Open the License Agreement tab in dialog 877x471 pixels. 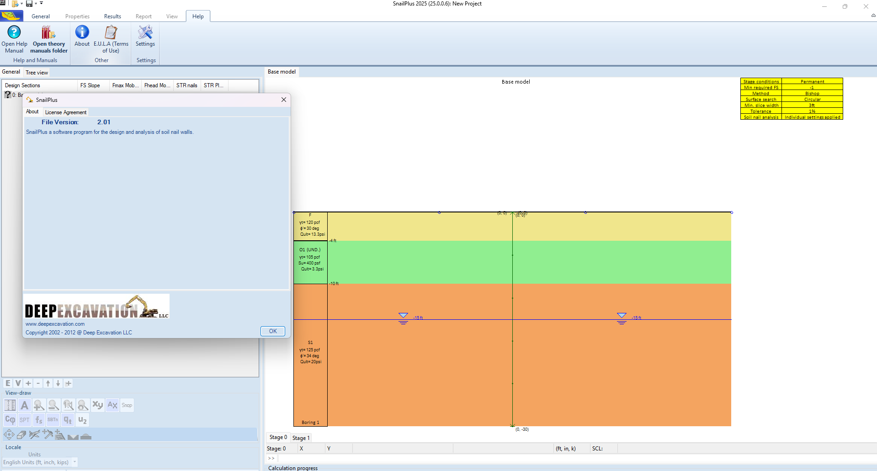point(66,112)
